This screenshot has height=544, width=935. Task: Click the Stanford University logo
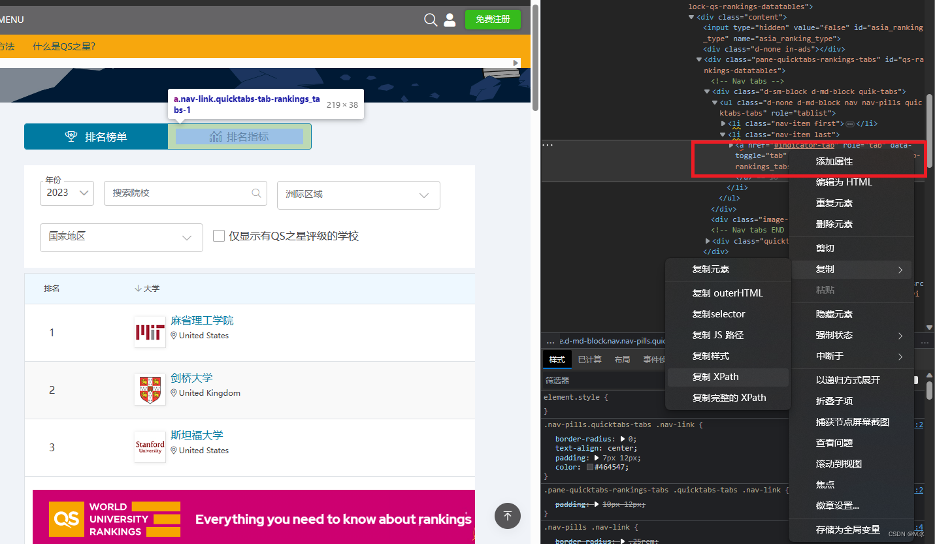point(150,447)
